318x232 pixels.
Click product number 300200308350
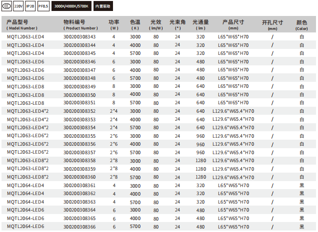pos(79,95)
